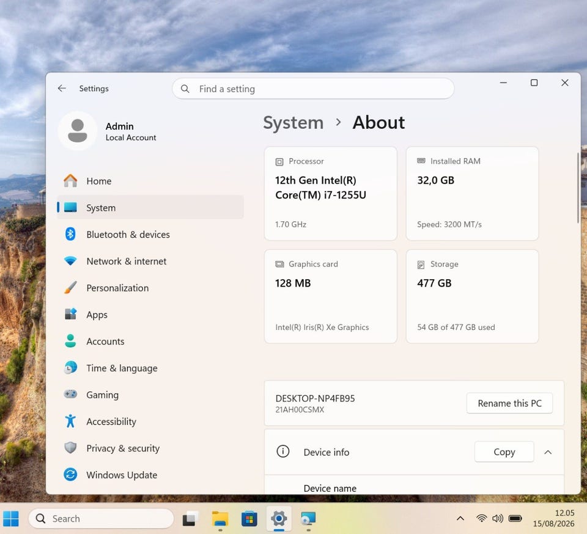
Task: Click the Personalization paintbrush icon
Action: tap(70, 288)
